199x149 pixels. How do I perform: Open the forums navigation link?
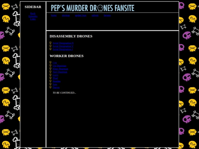point(107,15)
